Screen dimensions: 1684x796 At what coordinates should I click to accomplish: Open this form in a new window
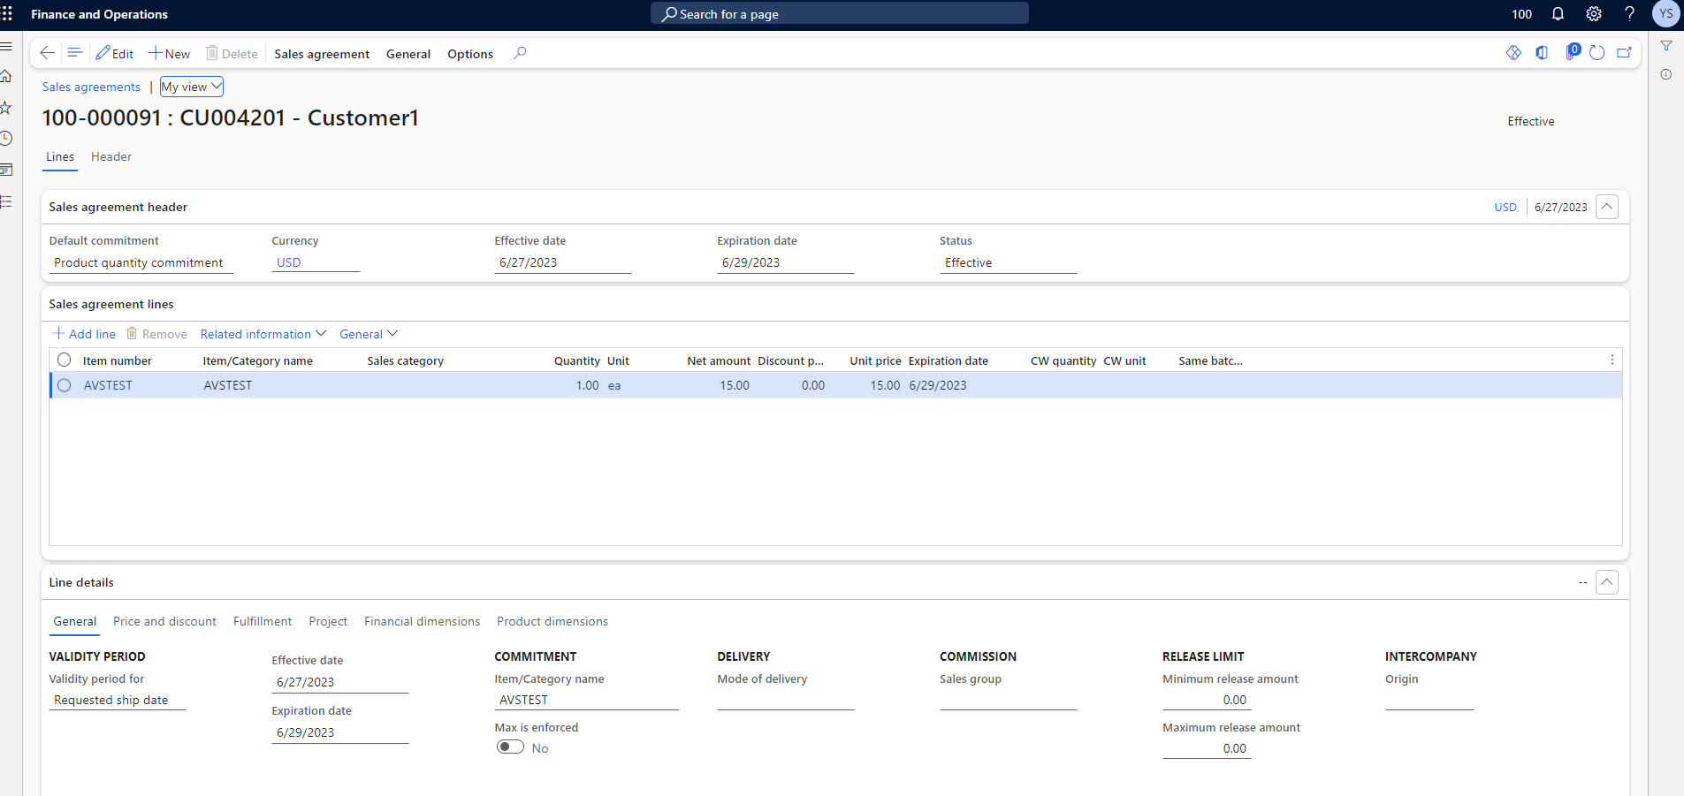point(1625,52)
